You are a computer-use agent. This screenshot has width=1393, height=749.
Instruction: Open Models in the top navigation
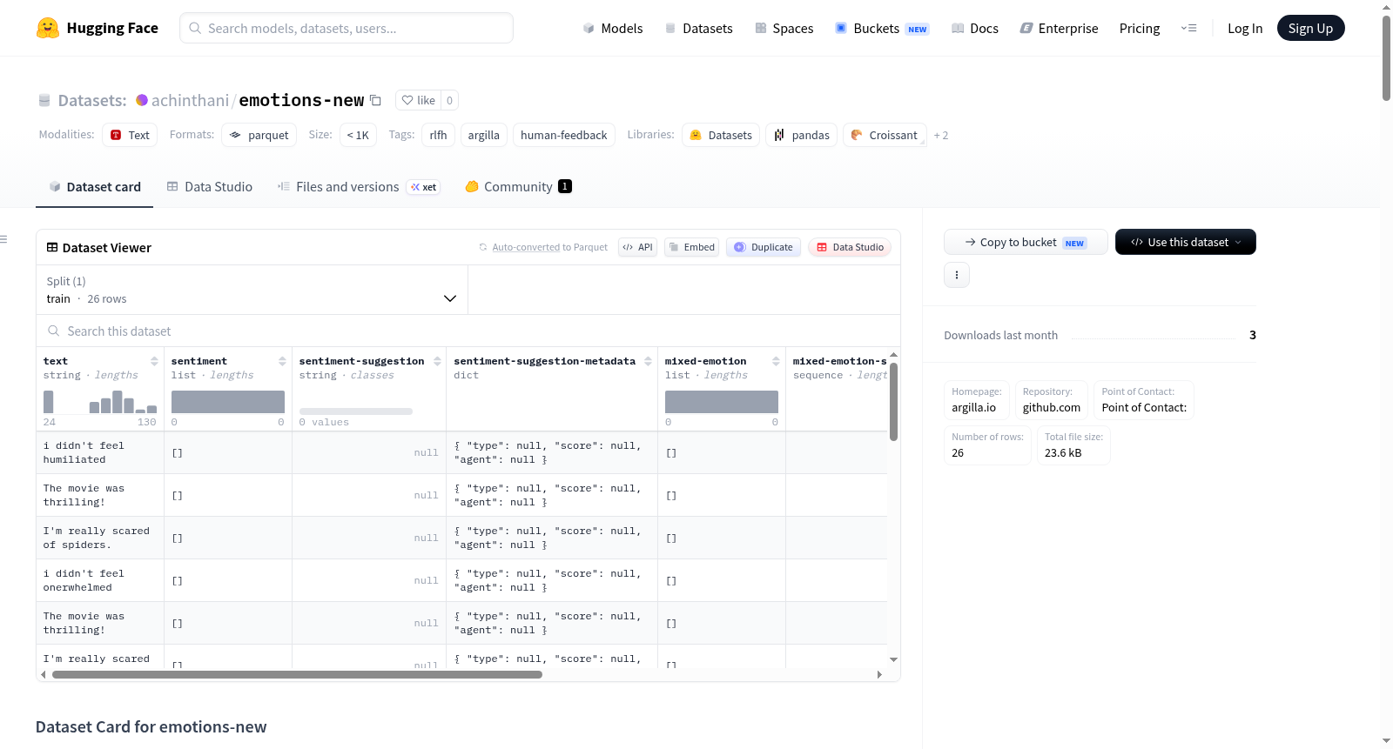tap(613, 28)
